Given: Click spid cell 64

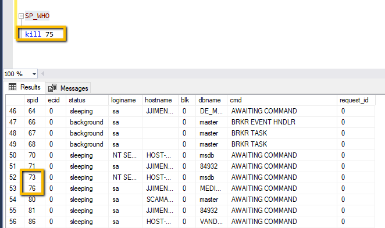Looking at the screenshot, I should click(x=34, y=111).
